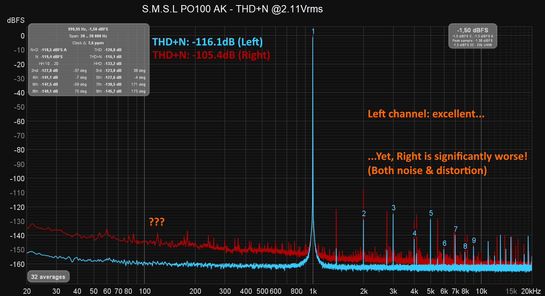Click the "-160" level axis label

(17, 264)
